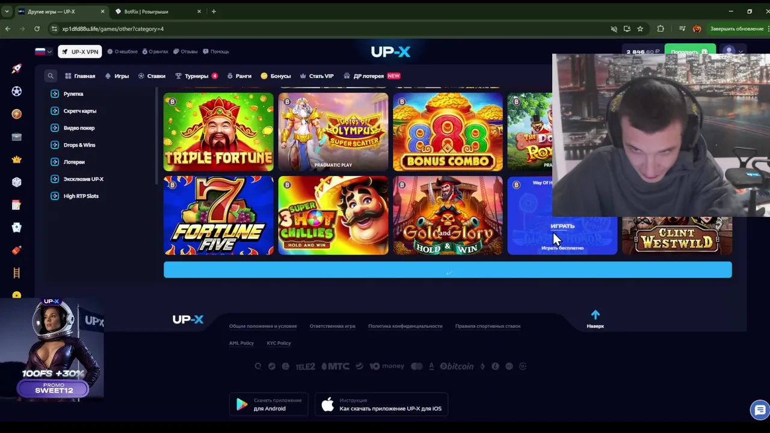Open the browser extensions puzzle icon

(661, 29)
